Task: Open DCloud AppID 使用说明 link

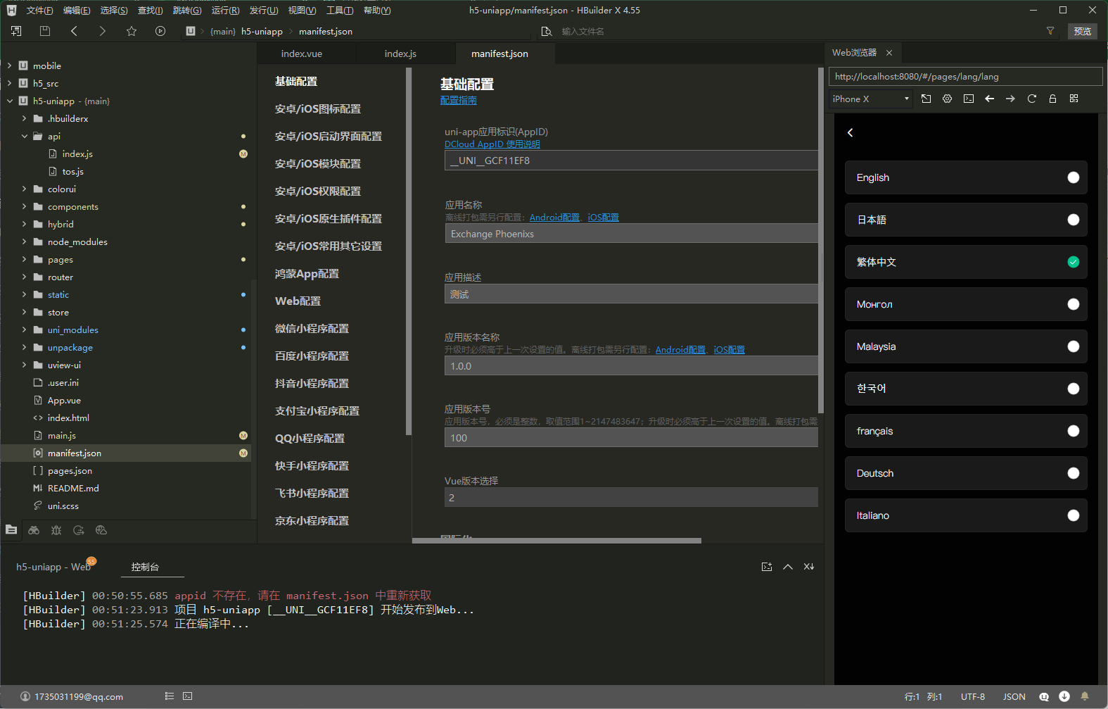Action: tap(492, 144)
